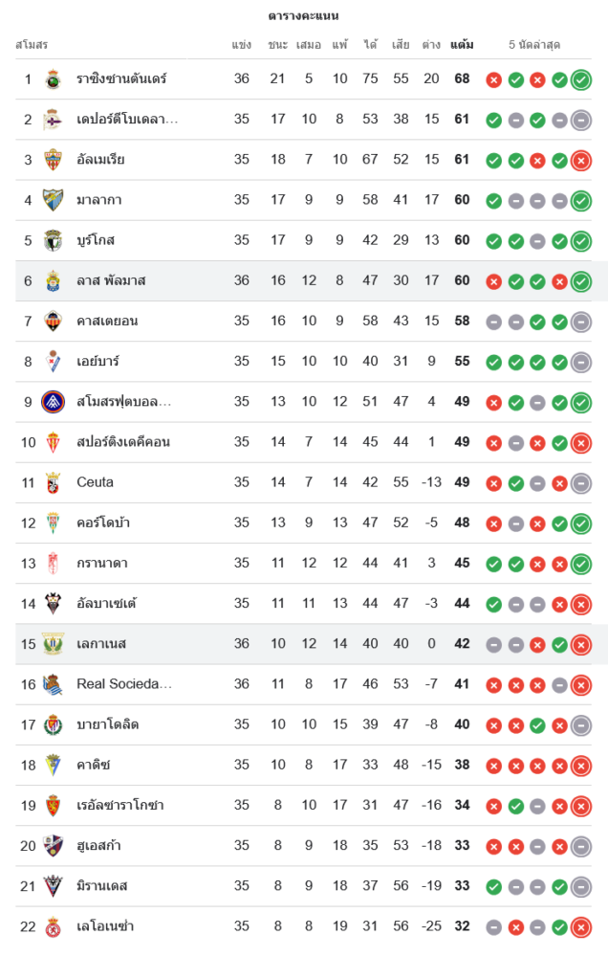Click the Ceuta club crest
This screenshot has height=957, width=608.
[53, 482]
